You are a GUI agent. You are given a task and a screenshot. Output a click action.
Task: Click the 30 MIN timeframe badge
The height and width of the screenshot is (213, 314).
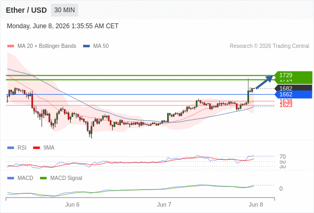[x=64, y=10]
